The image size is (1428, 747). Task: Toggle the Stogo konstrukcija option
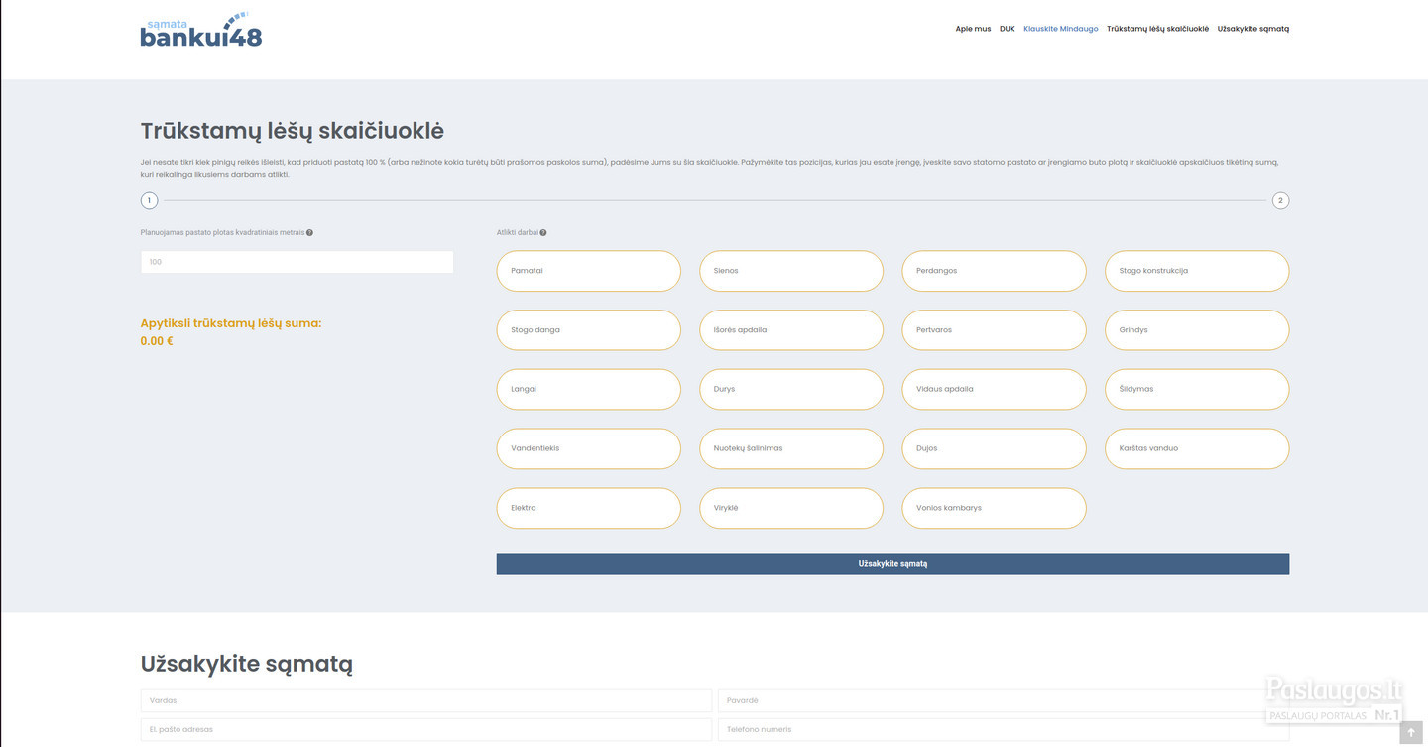click(x=1197, y=271)
